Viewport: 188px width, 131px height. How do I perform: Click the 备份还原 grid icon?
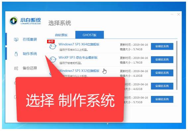click(16, 68)
